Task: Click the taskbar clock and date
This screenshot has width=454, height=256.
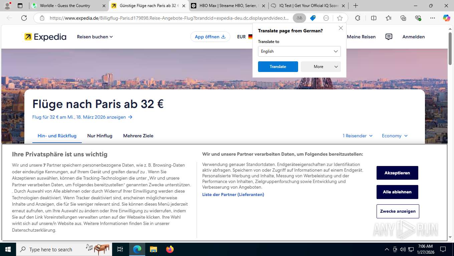Action: click(x=425, y=249)
